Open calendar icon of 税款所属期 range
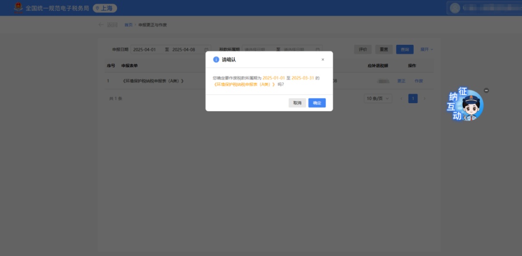 point(318,50)
